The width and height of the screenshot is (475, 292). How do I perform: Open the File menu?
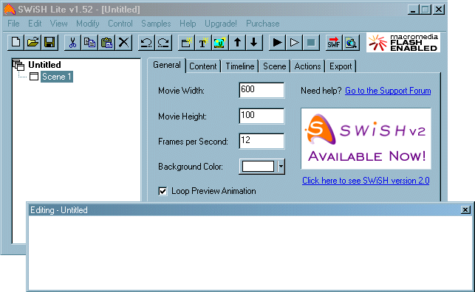13,24
